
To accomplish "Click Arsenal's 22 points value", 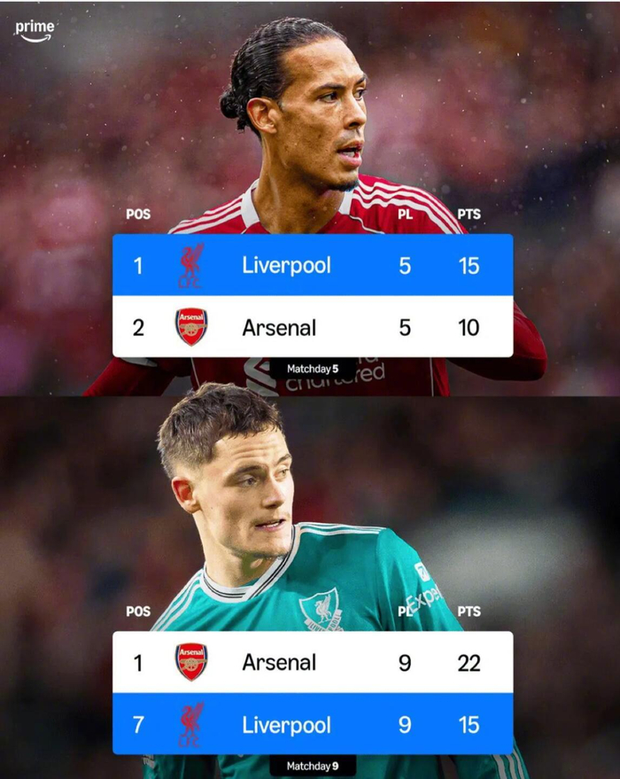I will pyautogui.click(x=469, y=663).
